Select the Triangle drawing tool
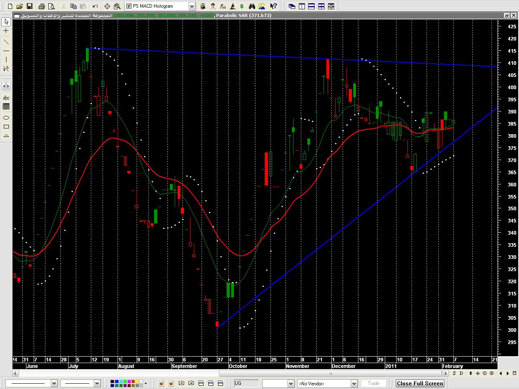Screen dimensions: 519x389 pyautogui.click(x=6, y=136)
